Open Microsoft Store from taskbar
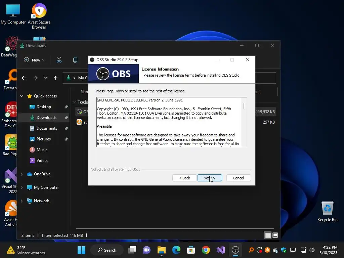The width and height of the screenshot is (344, 258). click(x=191, y=250)
